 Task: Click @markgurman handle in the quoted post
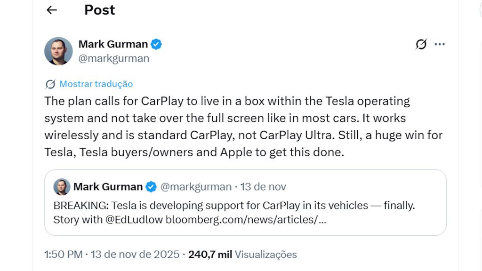[196, 187]
